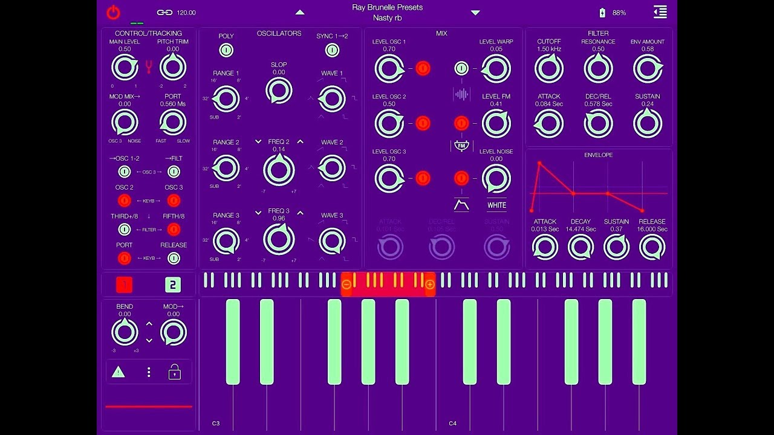
Task: Toggle the LEVEL WARP on/off switch
Action: (461, 68)
